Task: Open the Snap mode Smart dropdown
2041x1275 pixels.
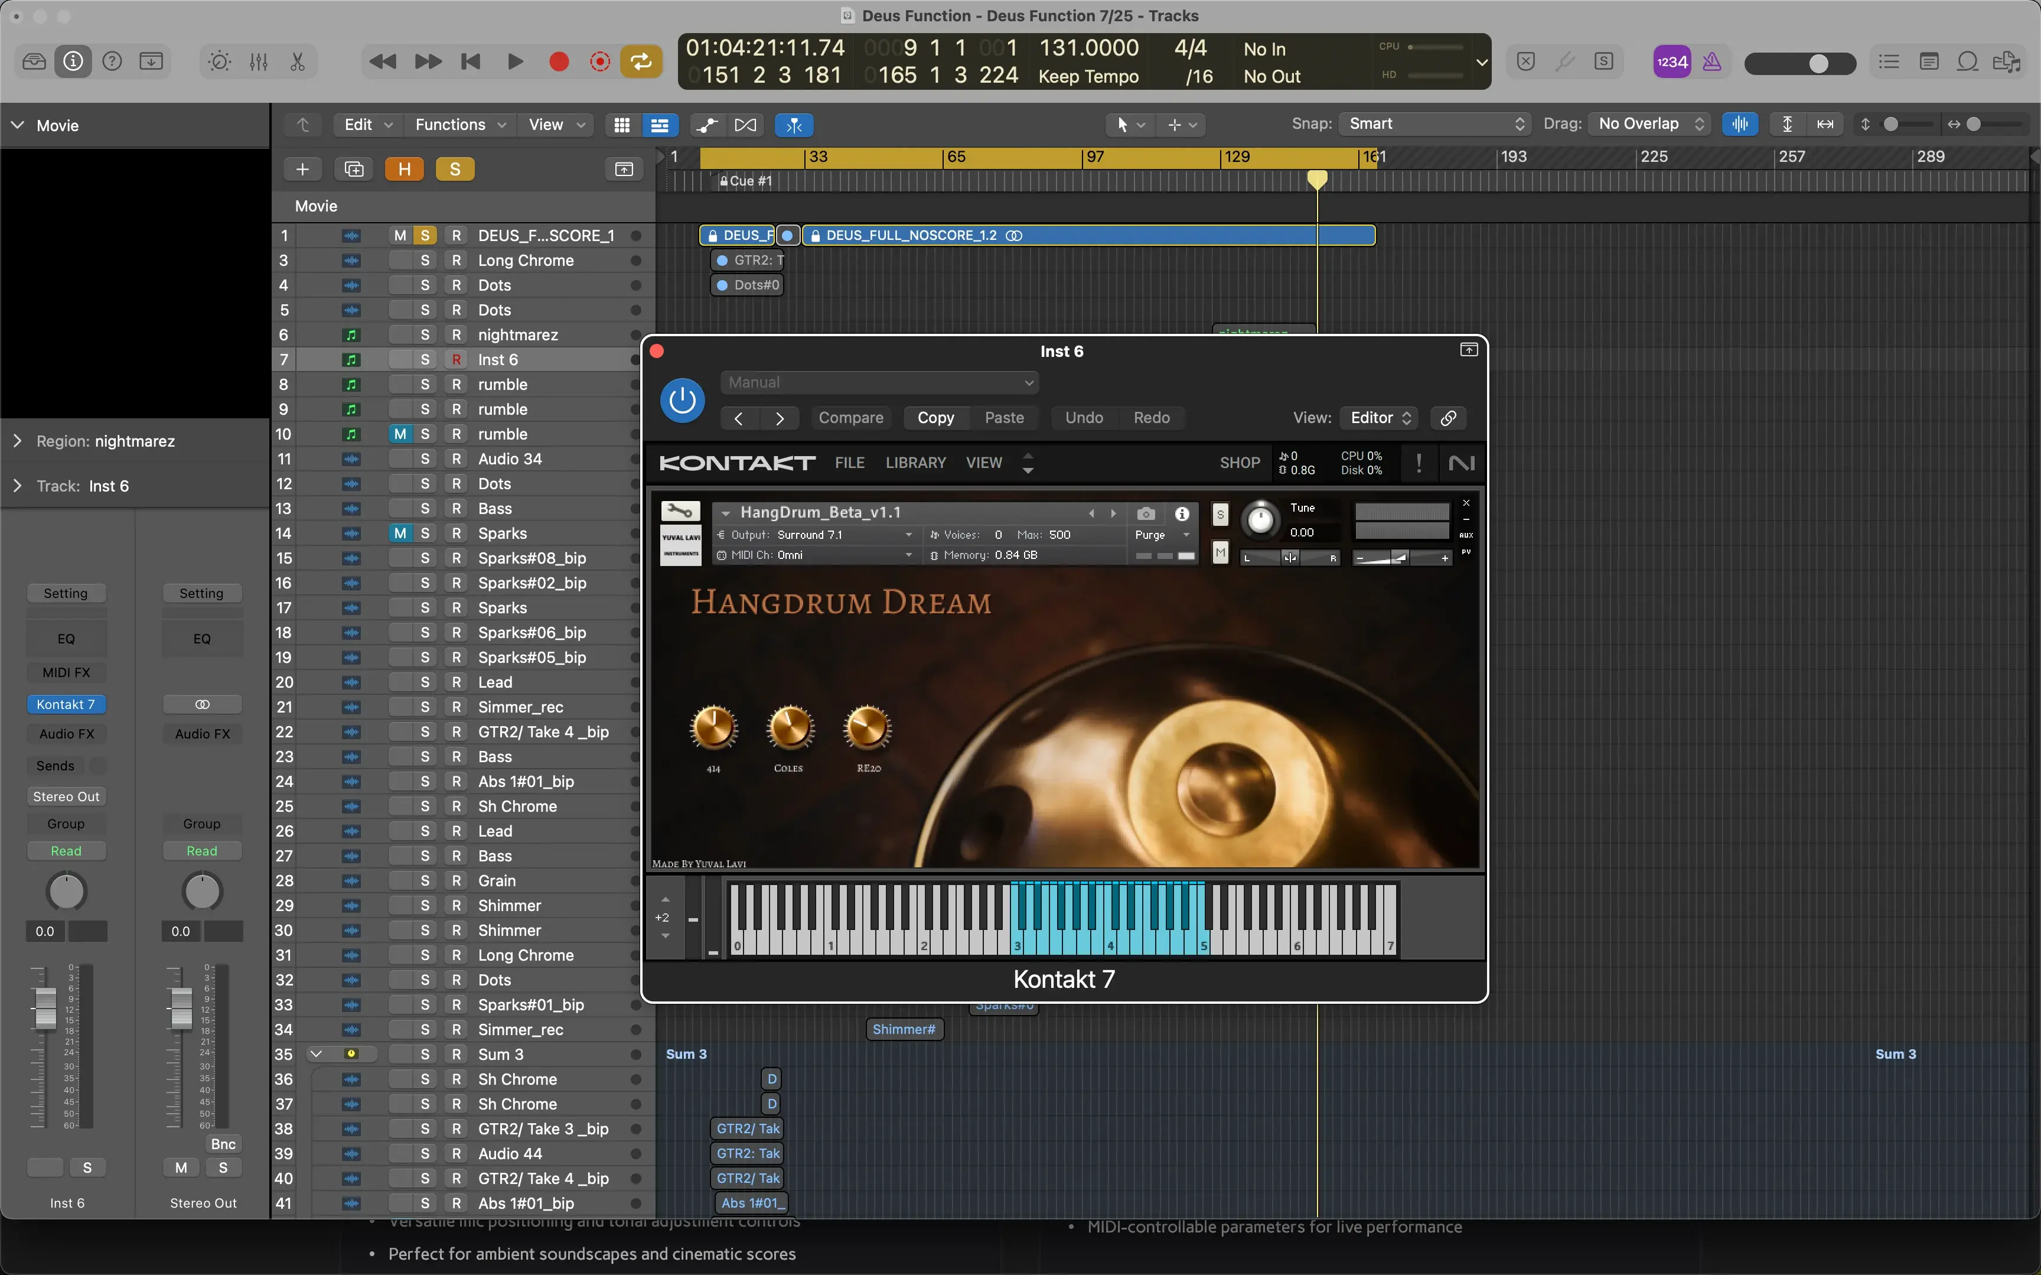Action: coord(1433,124)
